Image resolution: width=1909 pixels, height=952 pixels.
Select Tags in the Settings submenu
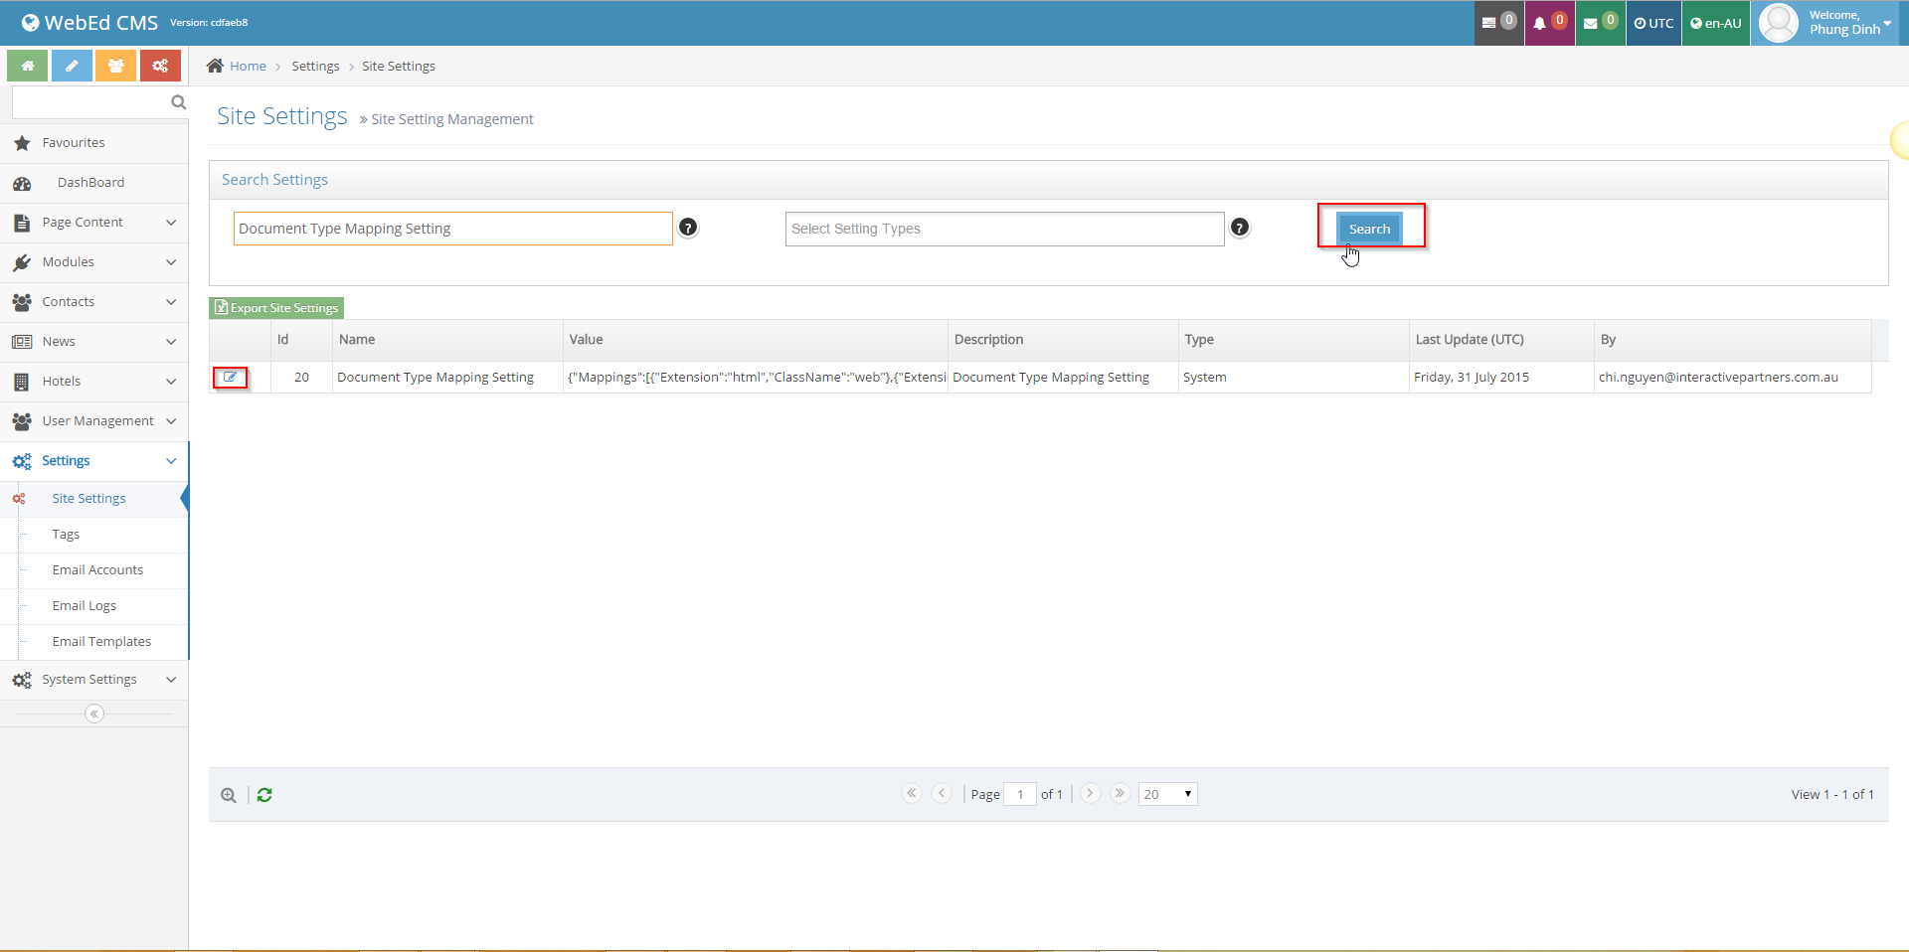point(66,535)
